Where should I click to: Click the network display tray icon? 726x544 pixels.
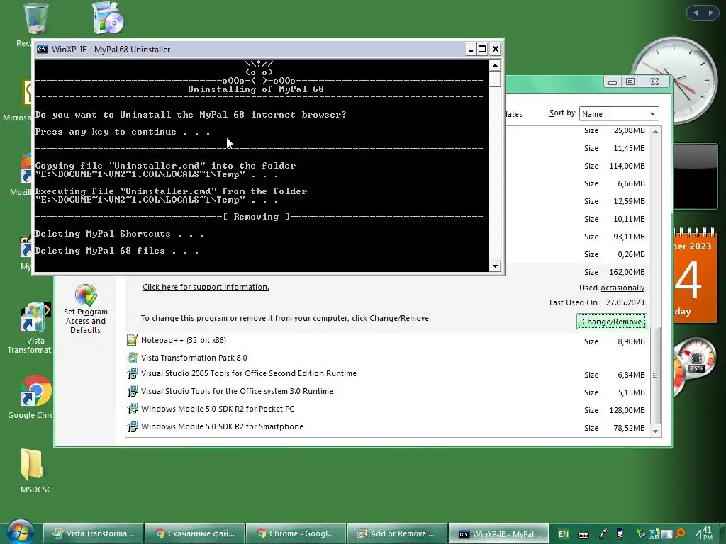click(654, 534)
